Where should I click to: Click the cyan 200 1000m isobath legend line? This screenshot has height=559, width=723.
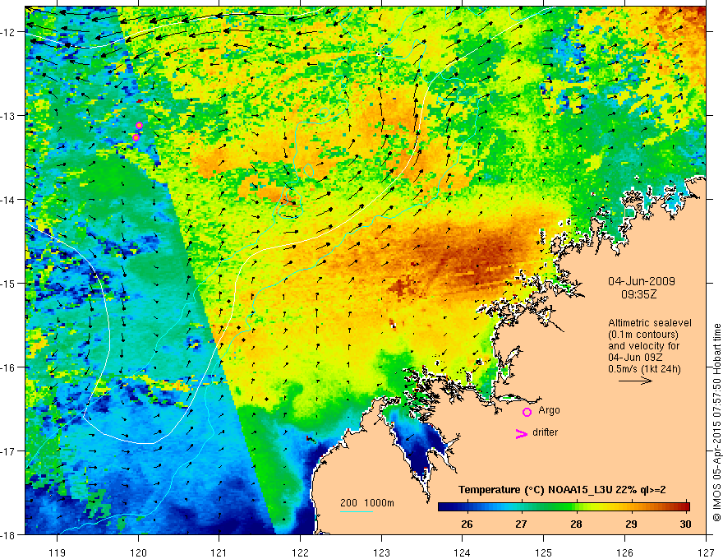(357, 511)
